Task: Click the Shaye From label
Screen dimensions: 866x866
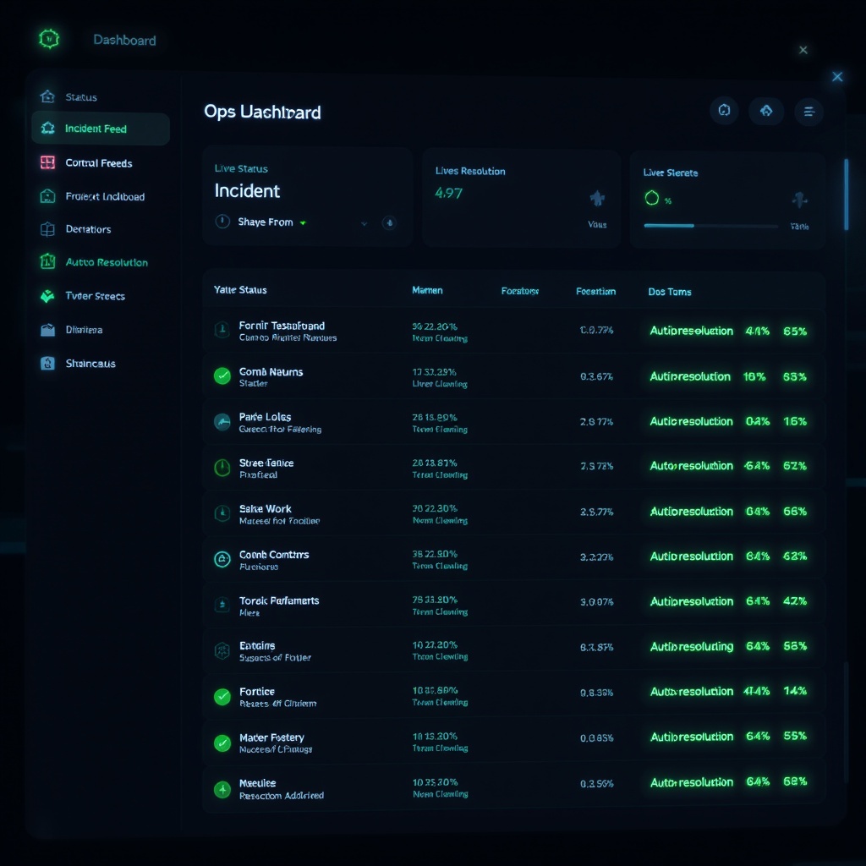Action: point(265,222)
